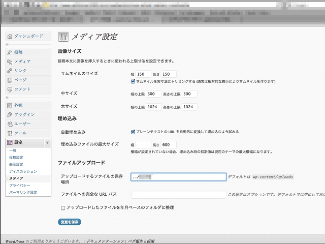Screen dimensions: 325x244
Task: Click the media icon beside メディア
Action: pyautogui.click(x=10, y=62)
